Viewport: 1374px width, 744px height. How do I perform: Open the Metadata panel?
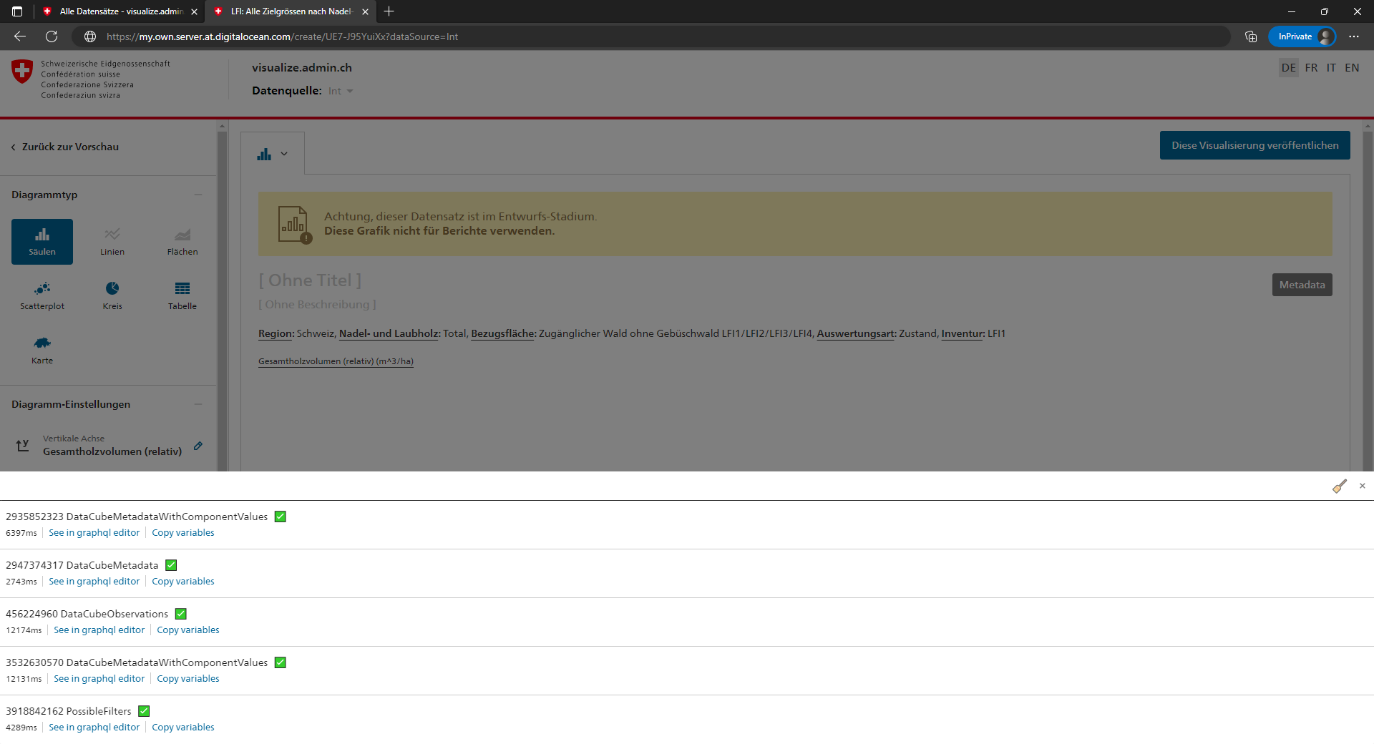click(1302, 284)
